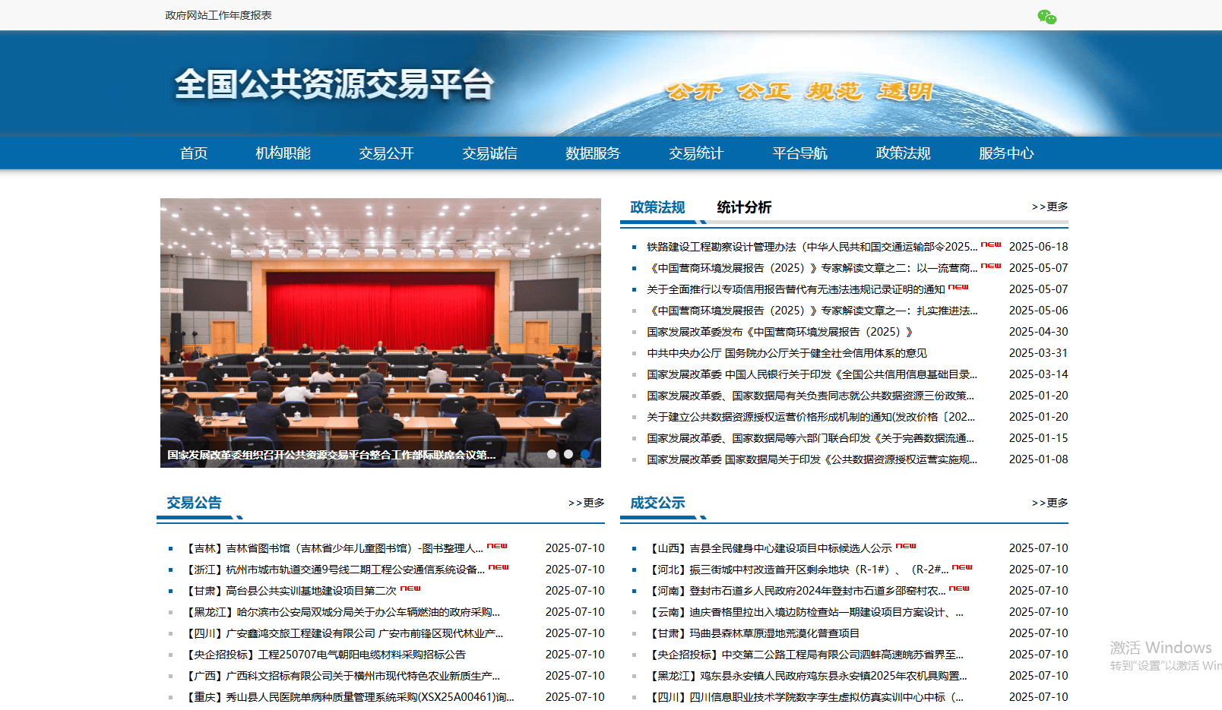The height and width of the screenshot is (710, 1222).
Task: Go to 首页 in the navigation bar
Action: [x=194, y=153]
